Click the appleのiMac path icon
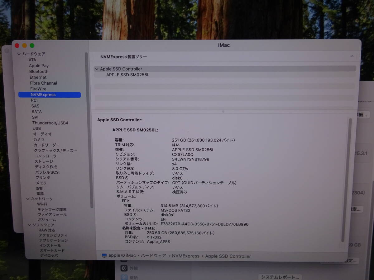The image size is (374, 280). (x=104, y=256)
